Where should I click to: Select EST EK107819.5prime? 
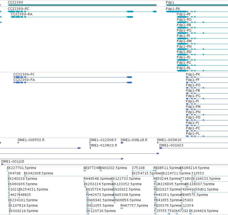coord(23,206)
